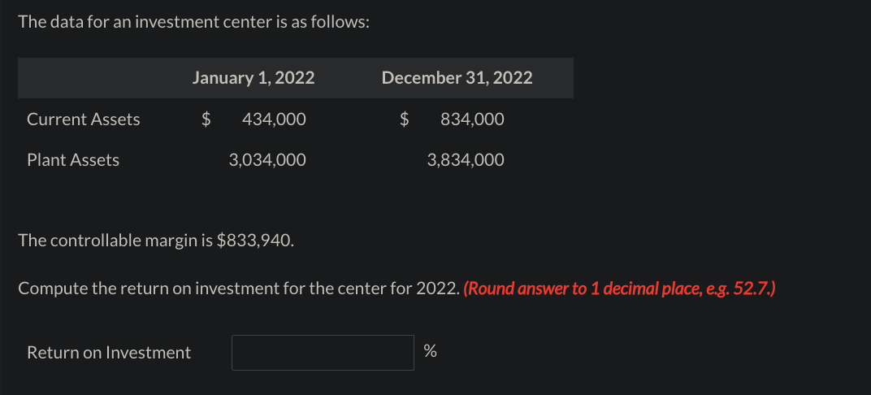The height and width of the screenshot is (395, 871).
Task: Click the 834,000 current assets value
Action: coord(472,119)
